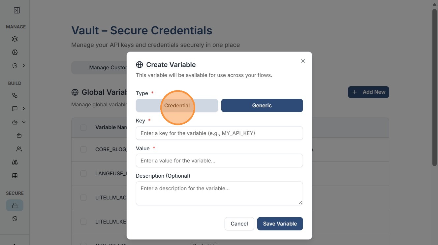
Task: Switch variable type to Generic
Action: click(262, 106)
